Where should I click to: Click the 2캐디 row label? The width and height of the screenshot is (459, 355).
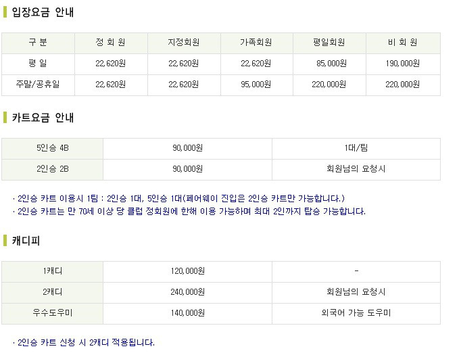53,292
